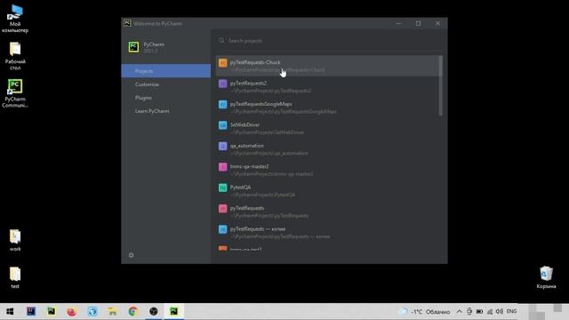Screen dimensions: 569x320
Task: Open the network tray icon
Action: [x=490, y=311]
